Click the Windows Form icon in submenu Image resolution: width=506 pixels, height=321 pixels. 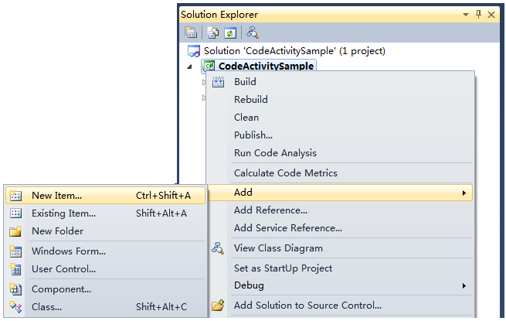tap(15, 251)
